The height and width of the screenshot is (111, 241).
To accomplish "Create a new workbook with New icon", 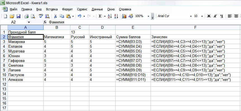I will (5, 16).
